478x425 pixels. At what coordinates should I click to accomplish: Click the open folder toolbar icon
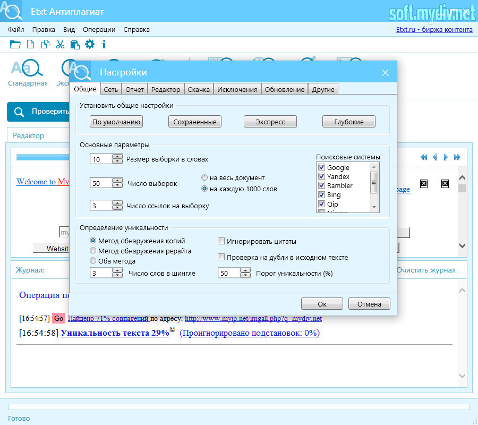15,44
